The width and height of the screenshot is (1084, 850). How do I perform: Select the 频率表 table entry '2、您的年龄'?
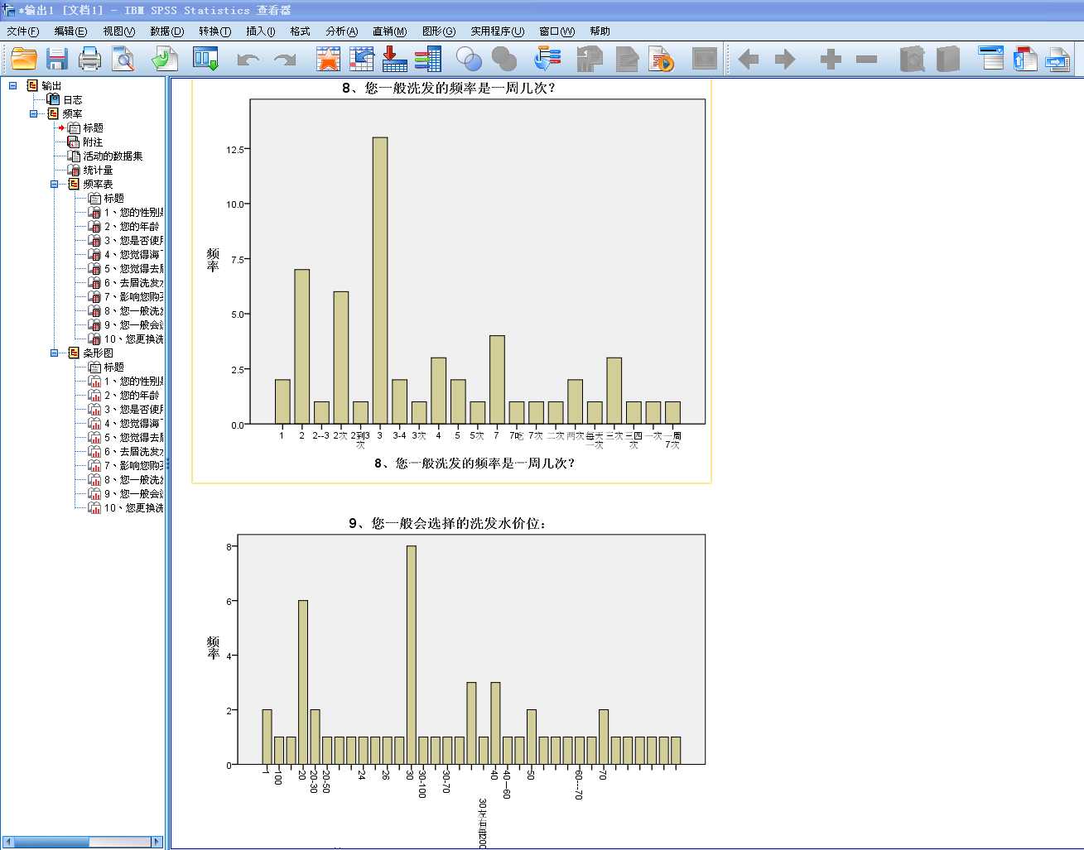tap(132, 226)
